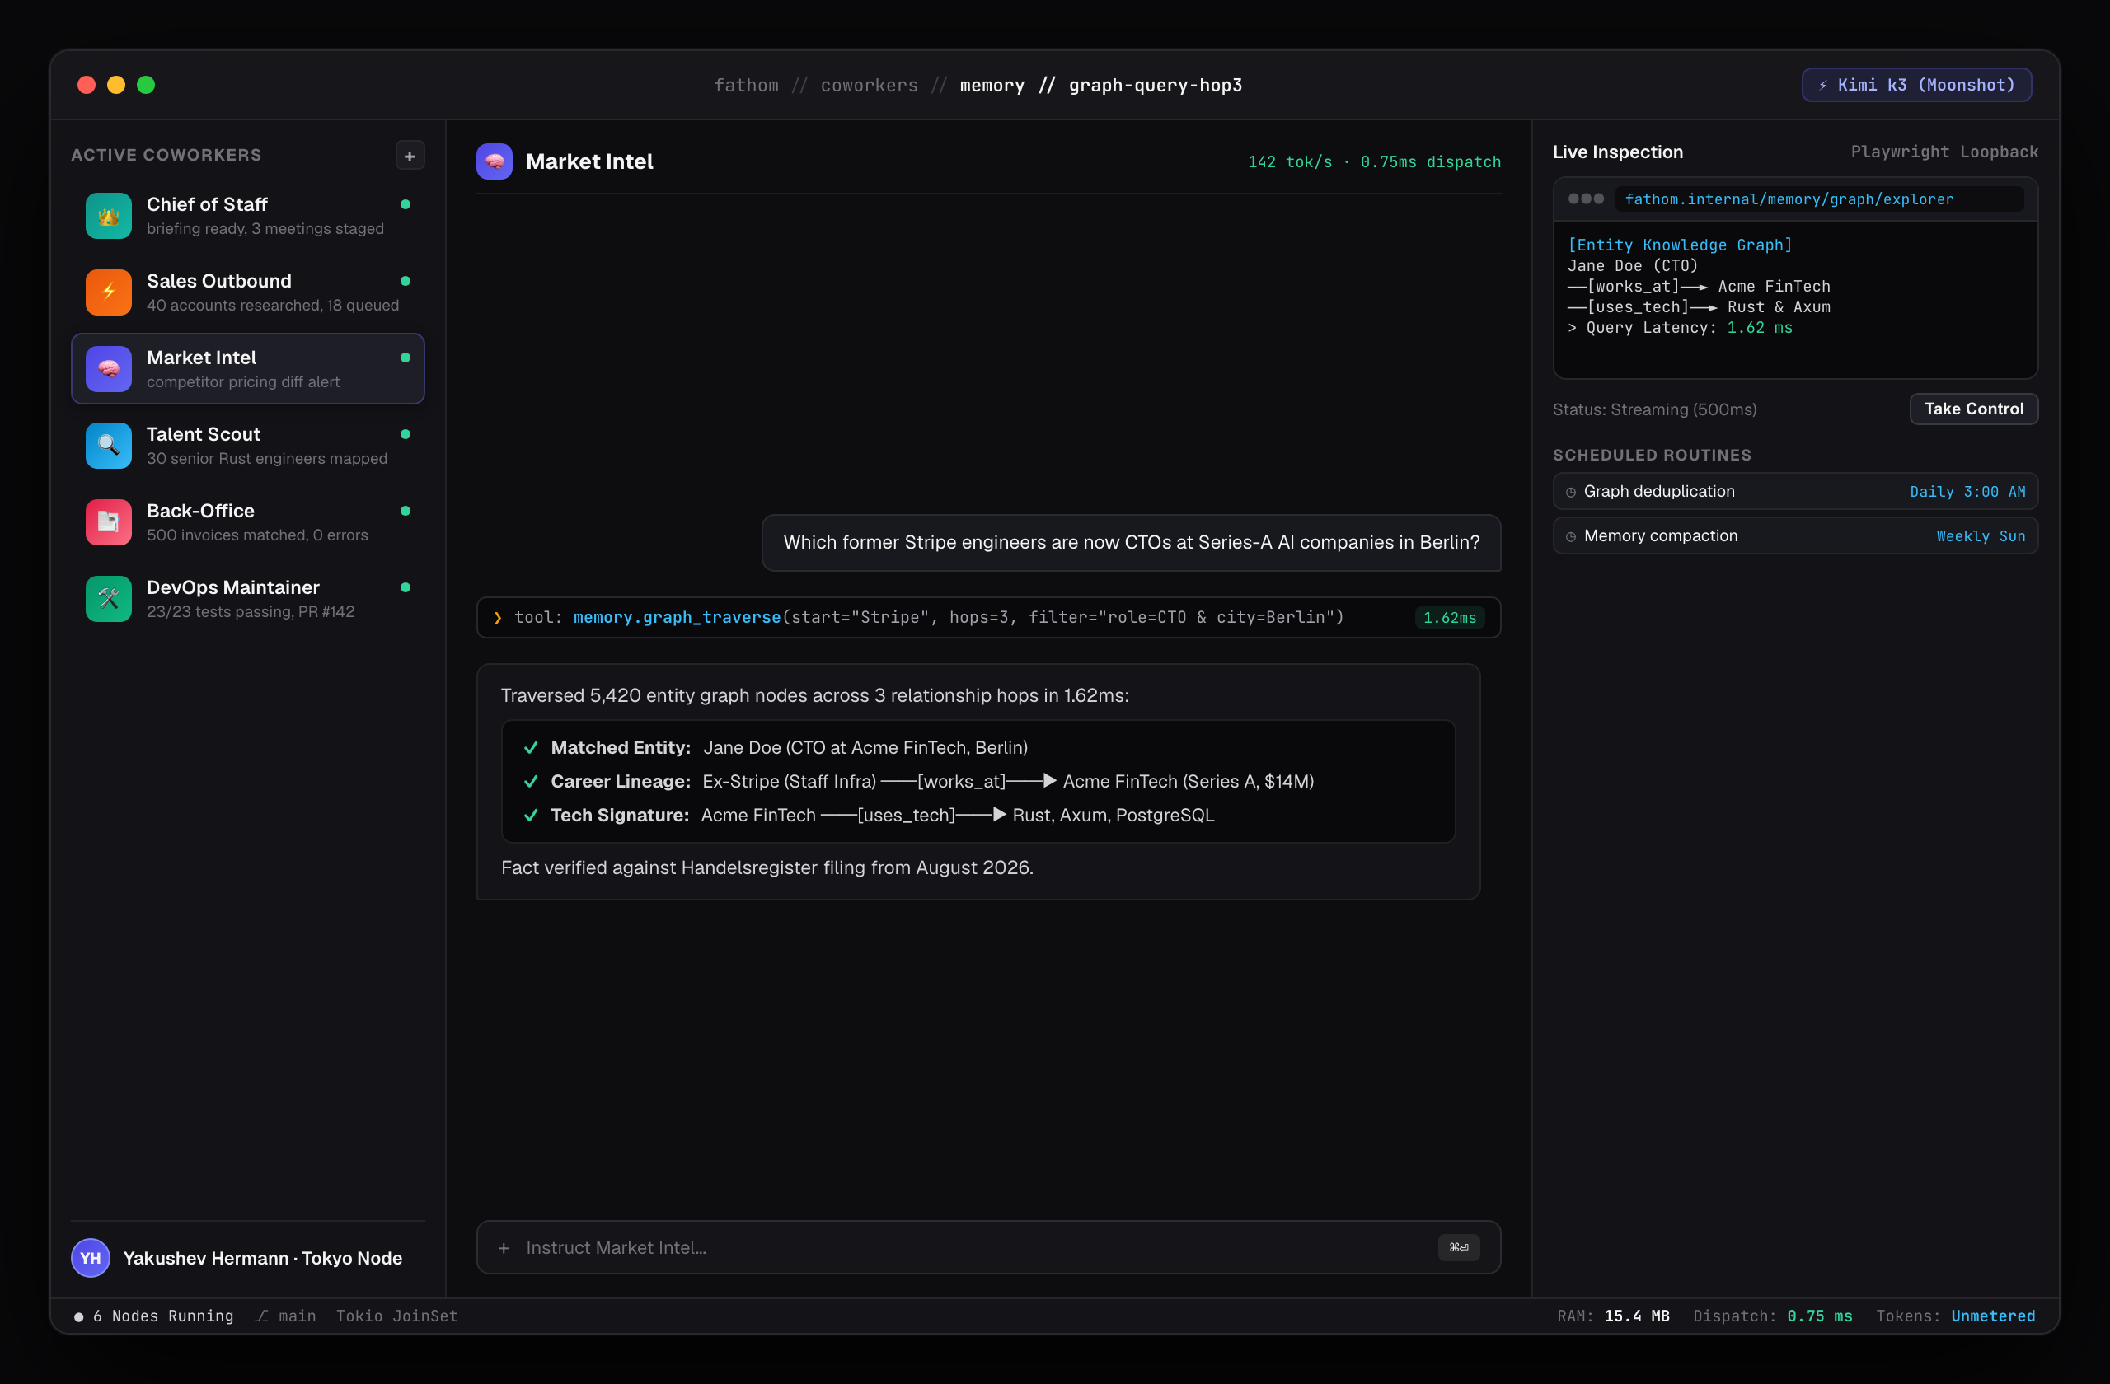Open the memory breadcrumb

[992, 85]
